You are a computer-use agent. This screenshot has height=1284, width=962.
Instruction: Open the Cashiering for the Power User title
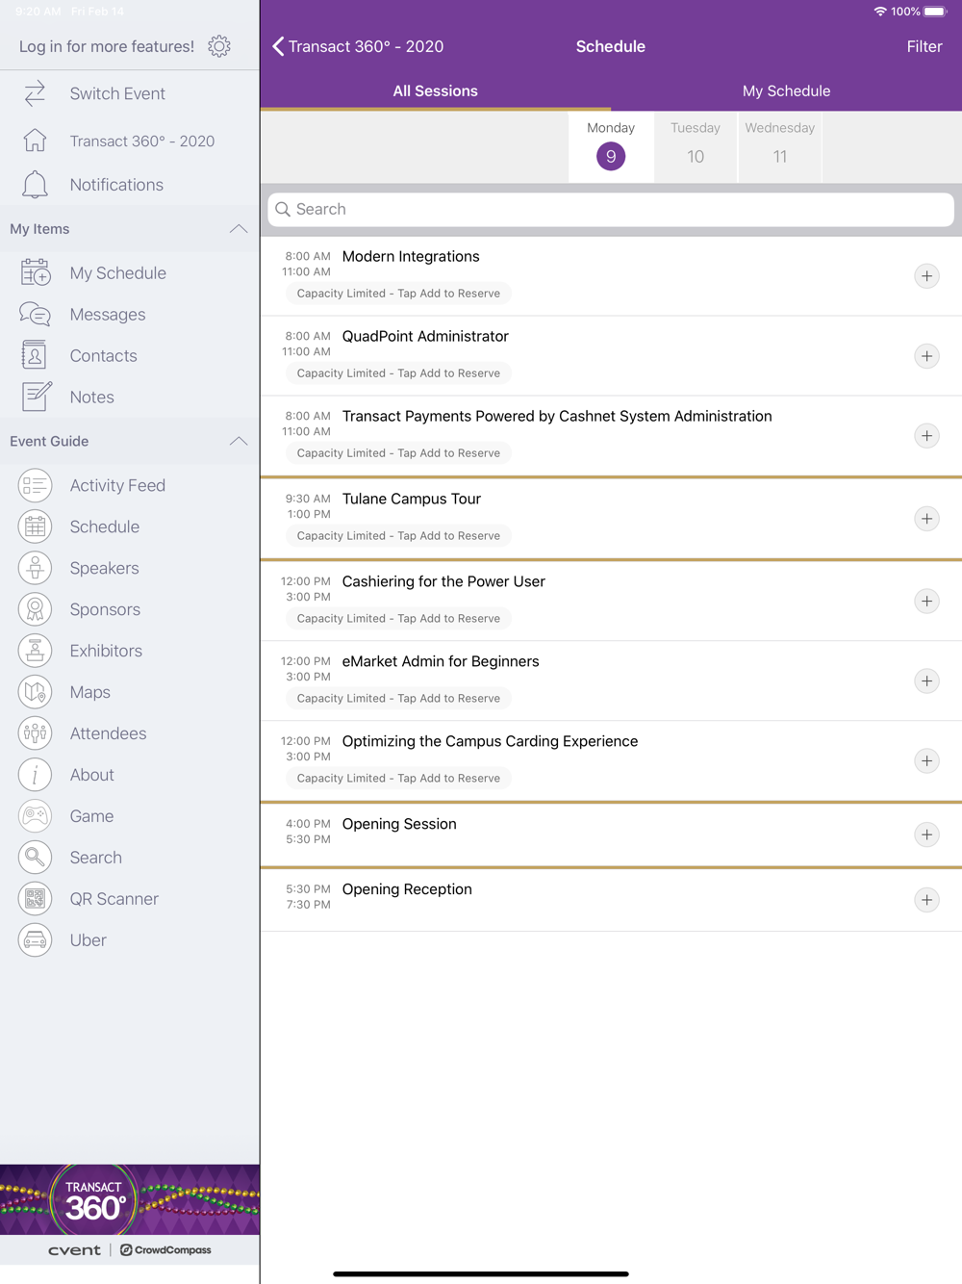[443, 582]
